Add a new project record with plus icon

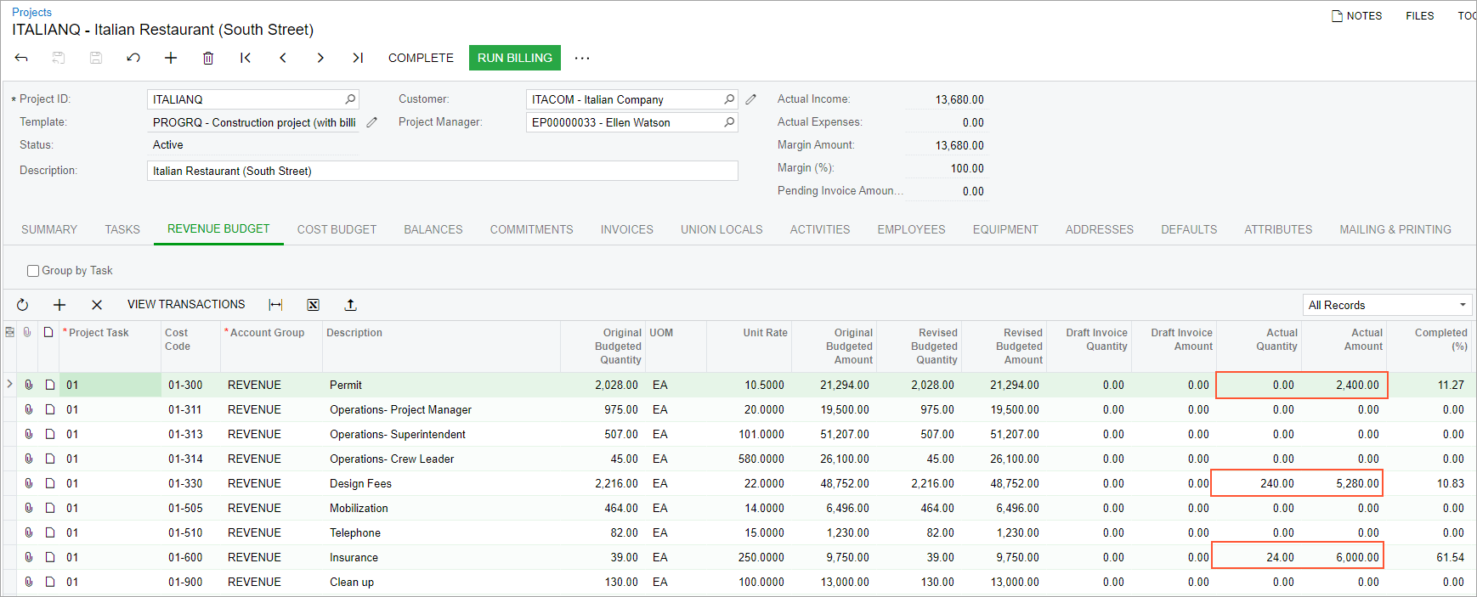171,58
